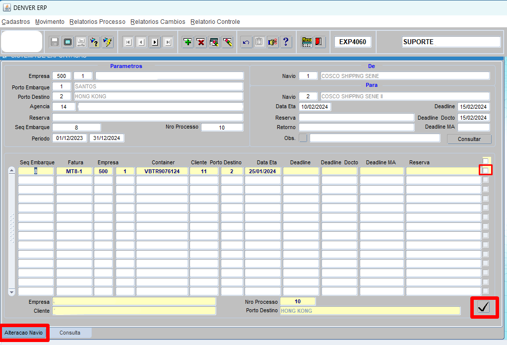
Task: Click the Enter Query flashlight question icon
Action: click(94, 42)
